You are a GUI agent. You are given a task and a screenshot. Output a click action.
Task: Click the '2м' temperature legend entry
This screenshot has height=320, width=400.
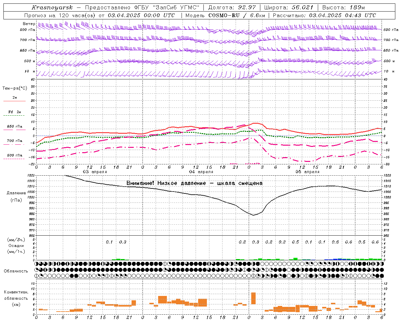click(15, 97)
